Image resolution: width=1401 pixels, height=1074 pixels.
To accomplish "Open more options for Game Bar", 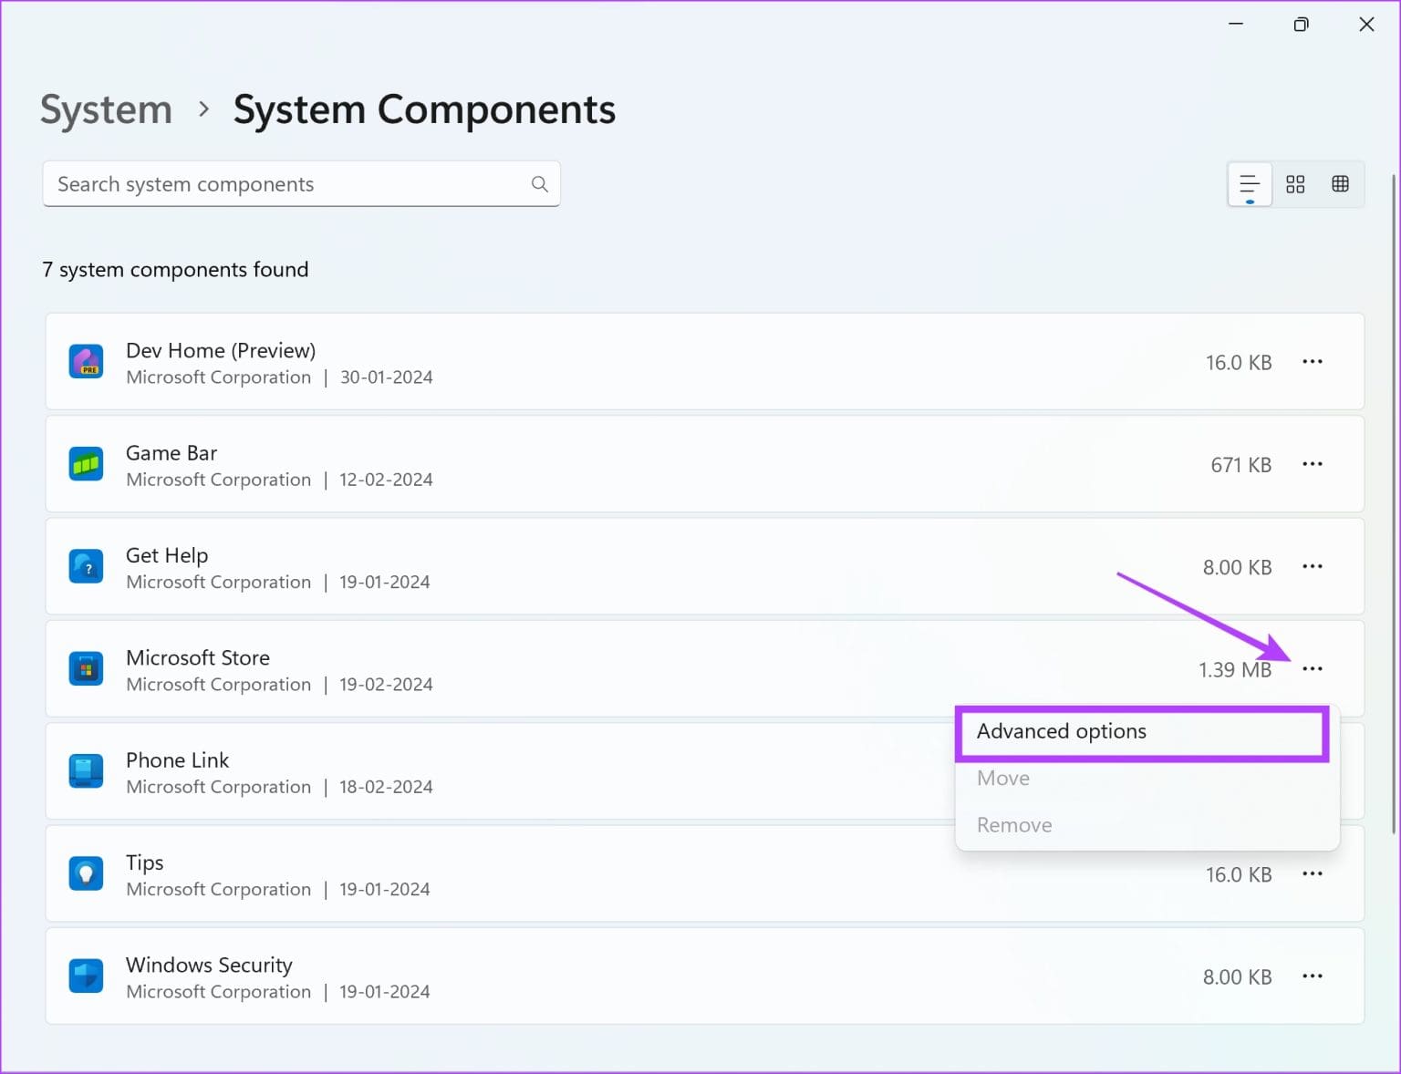I will 1313,464.
